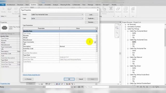Click the browse button in Type Comments row
166x93 pixels.
[95, 42]
